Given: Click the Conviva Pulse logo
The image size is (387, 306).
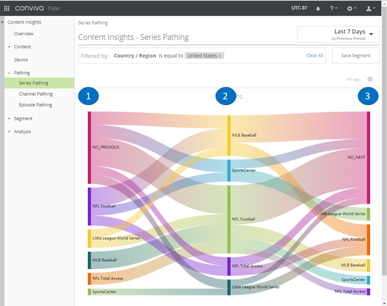Looking at the screenshot, I should point(37,8).
